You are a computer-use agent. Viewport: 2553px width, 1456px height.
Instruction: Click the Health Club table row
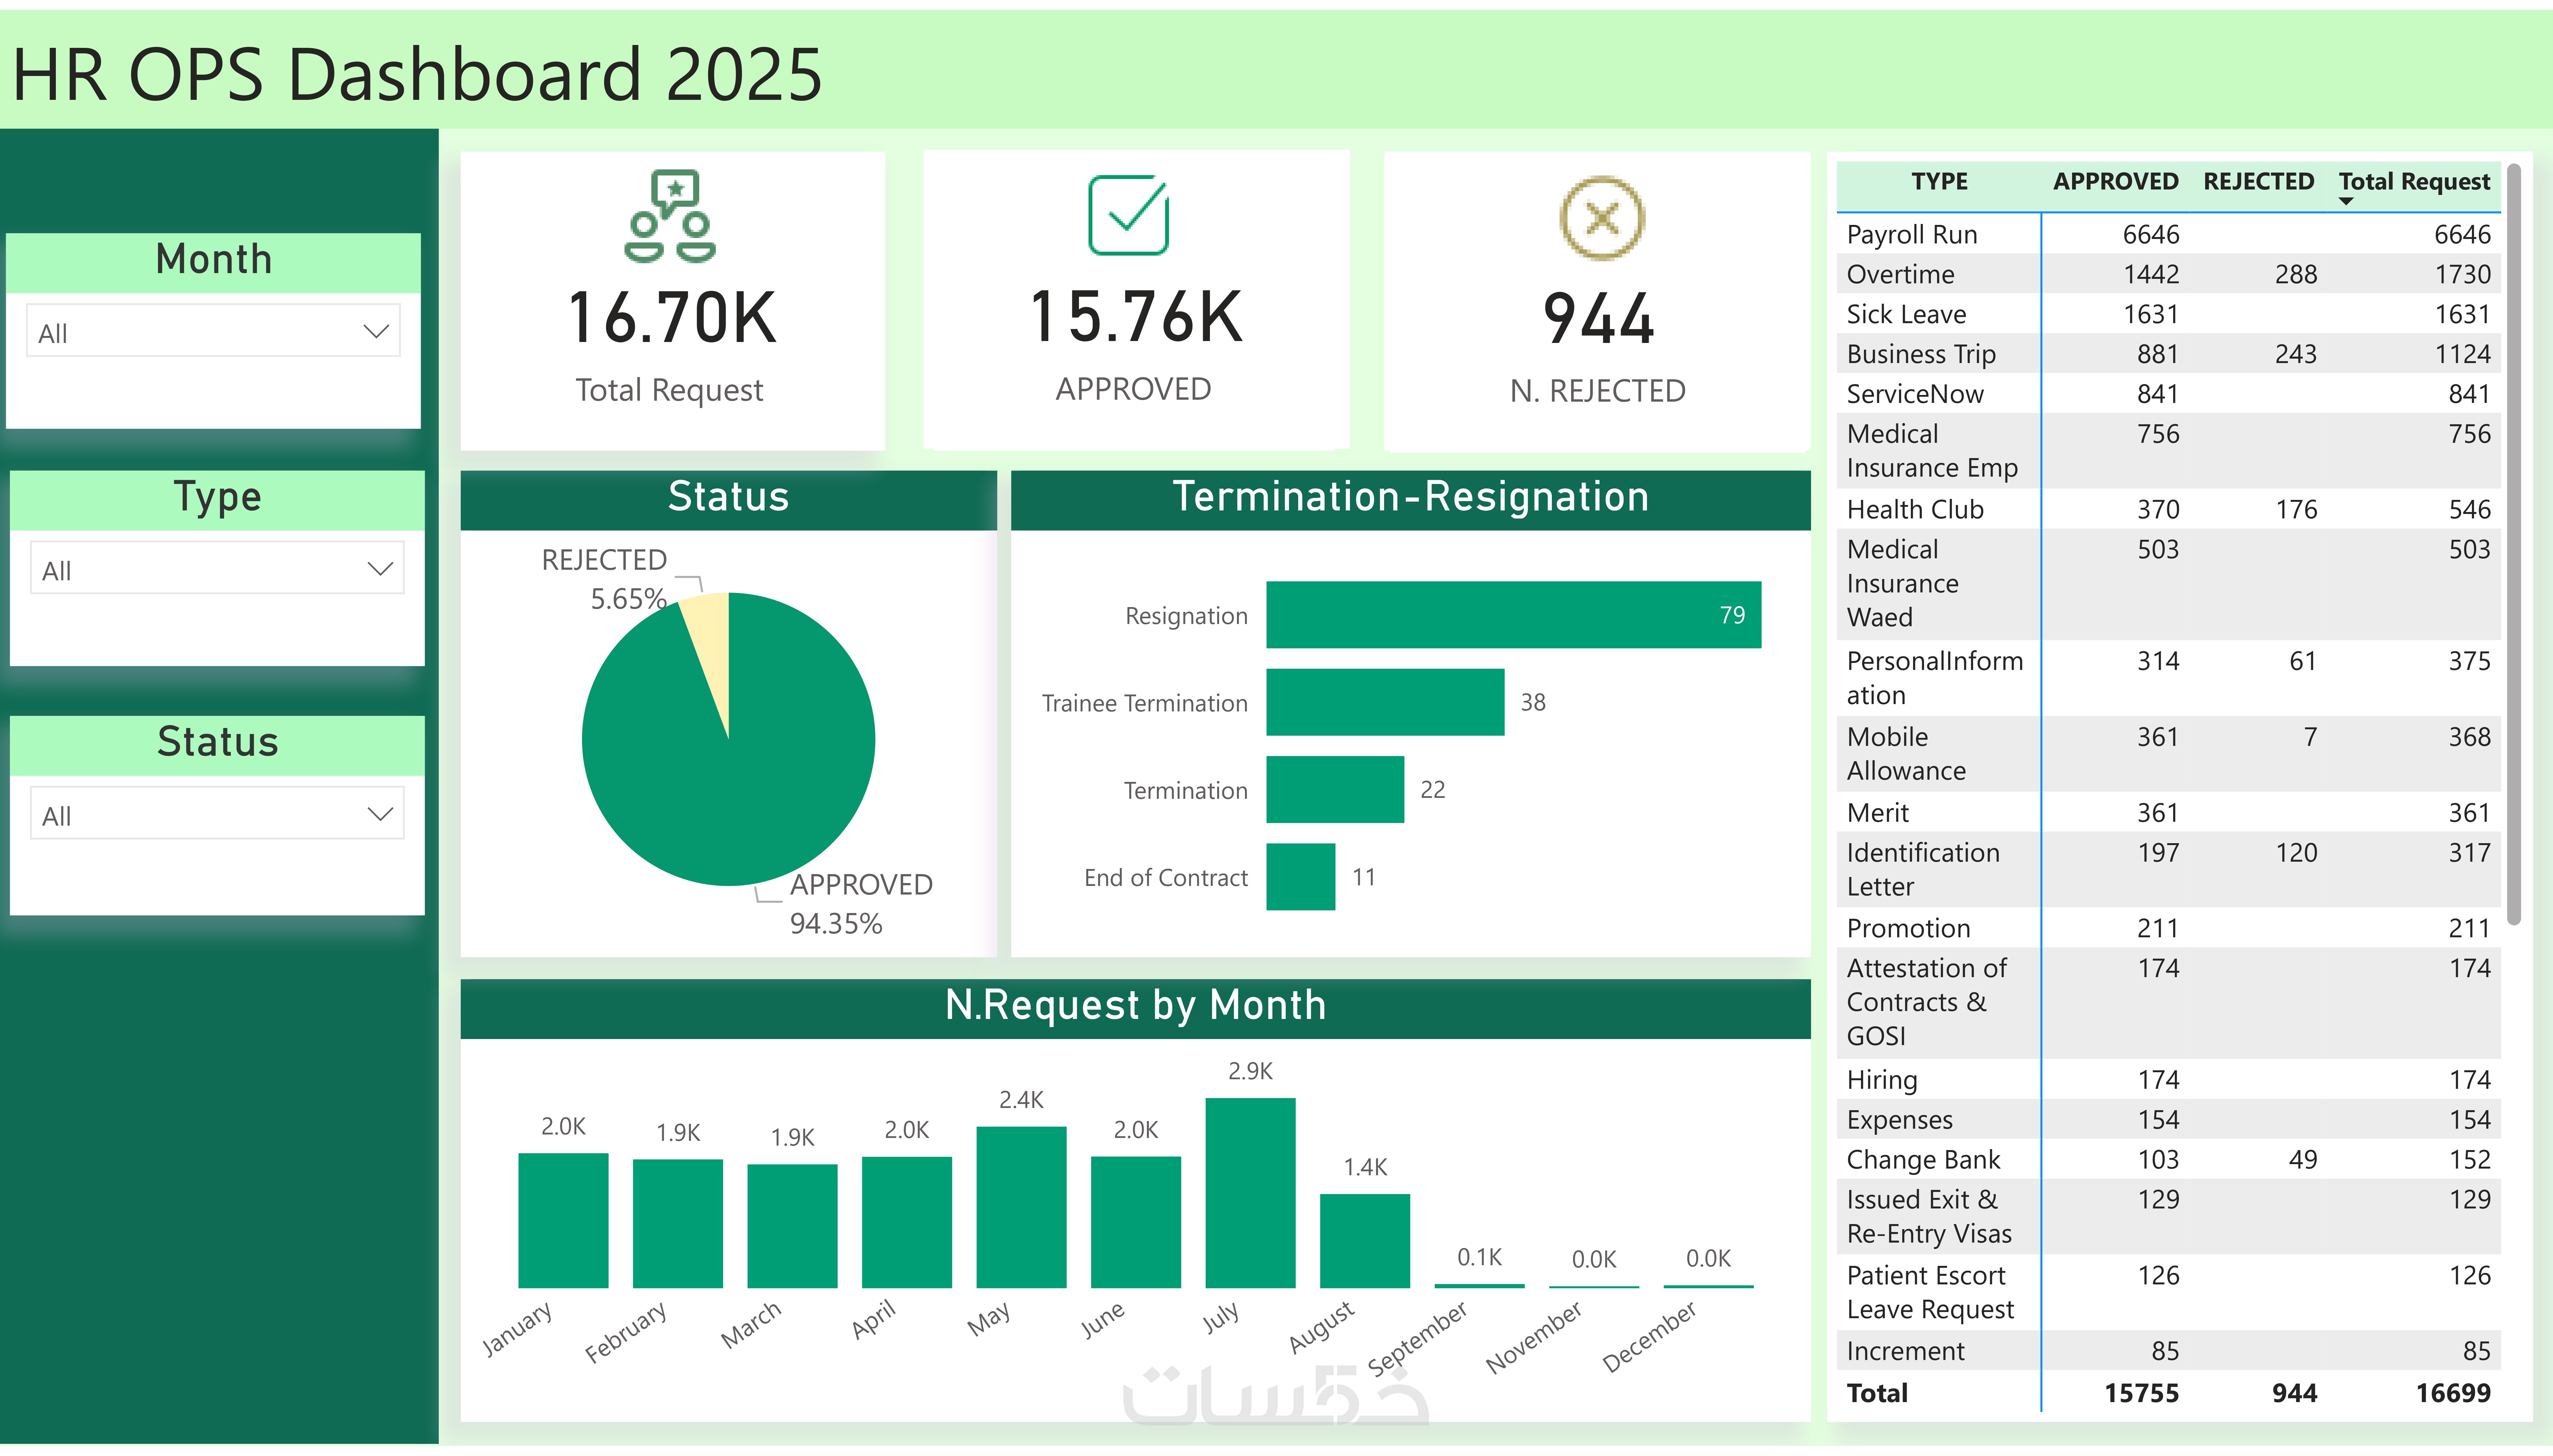pos(1914,509)
